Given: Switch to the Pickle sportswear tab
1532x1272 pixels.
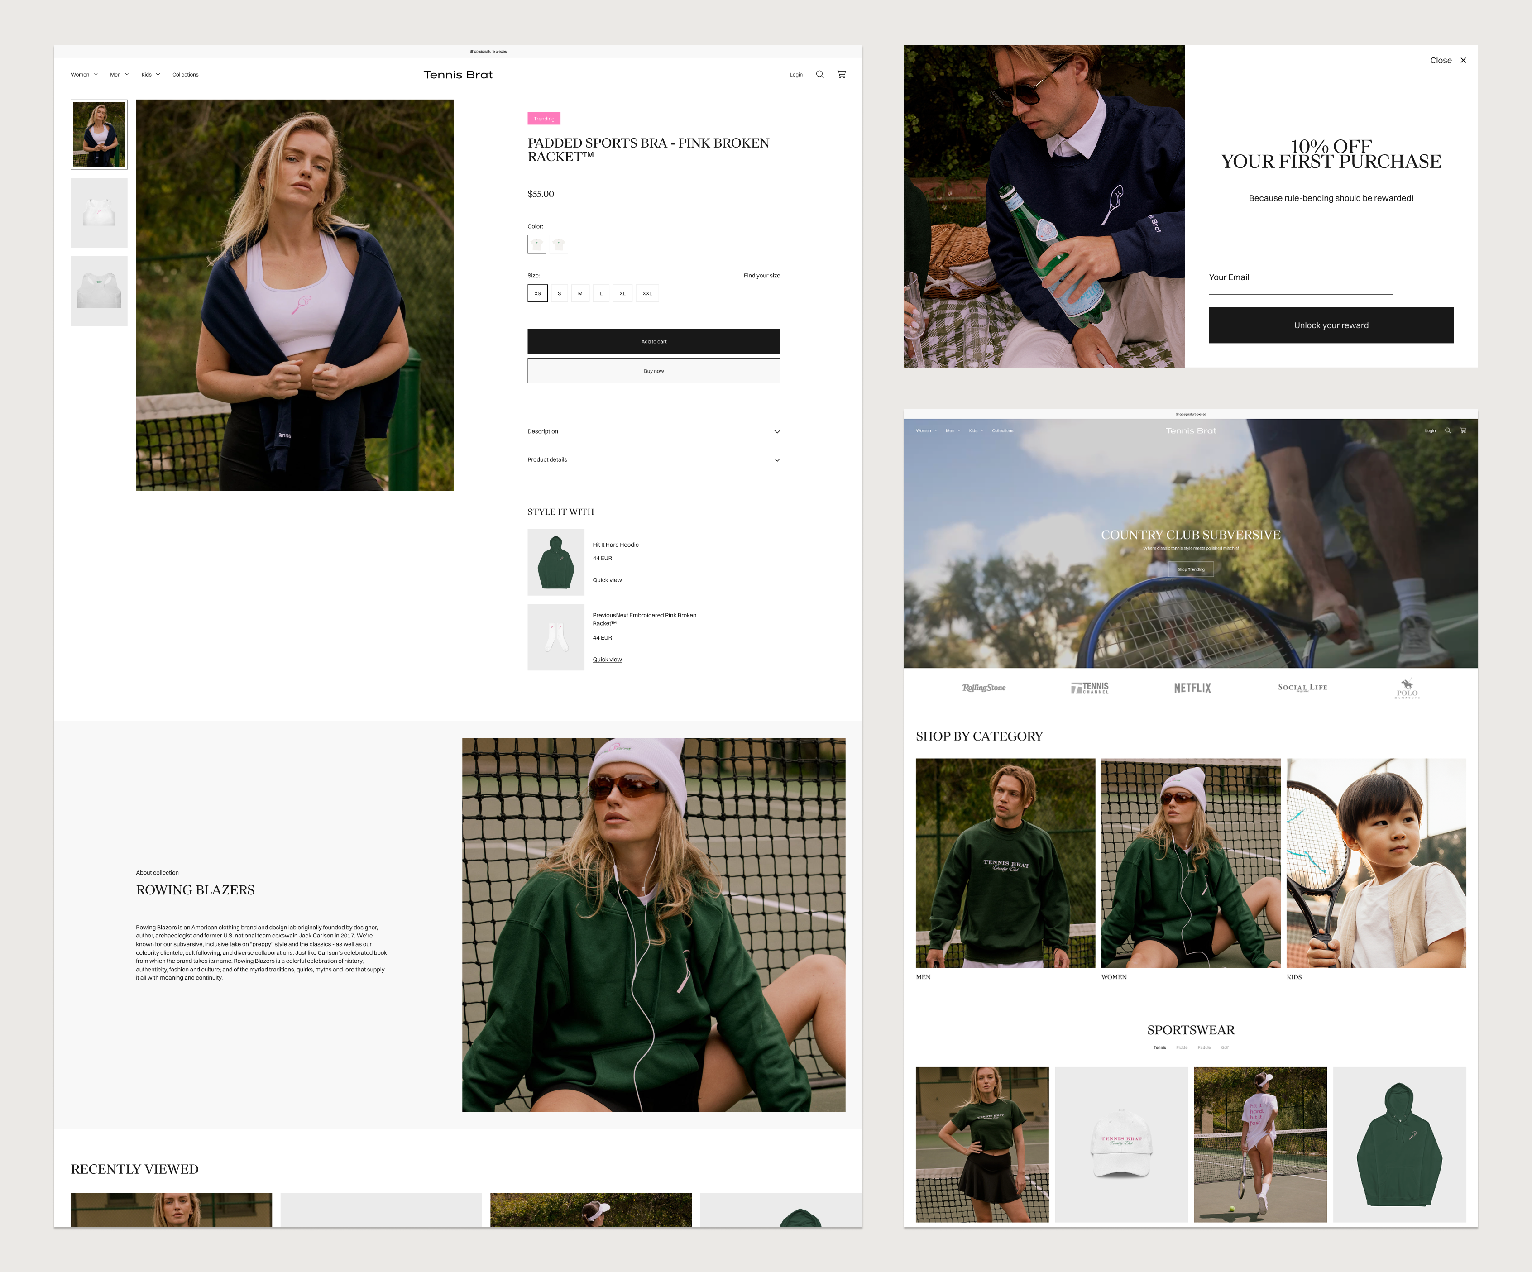Looking at the screenshot, I should click(x=1182, y=1047).
